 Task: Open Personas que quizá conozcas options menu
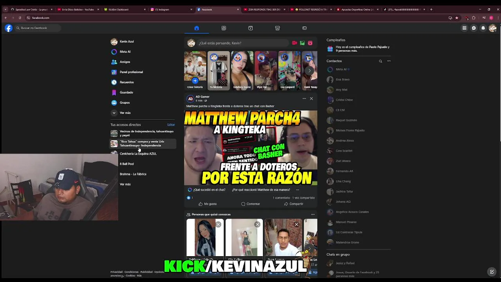click(313, 215)
